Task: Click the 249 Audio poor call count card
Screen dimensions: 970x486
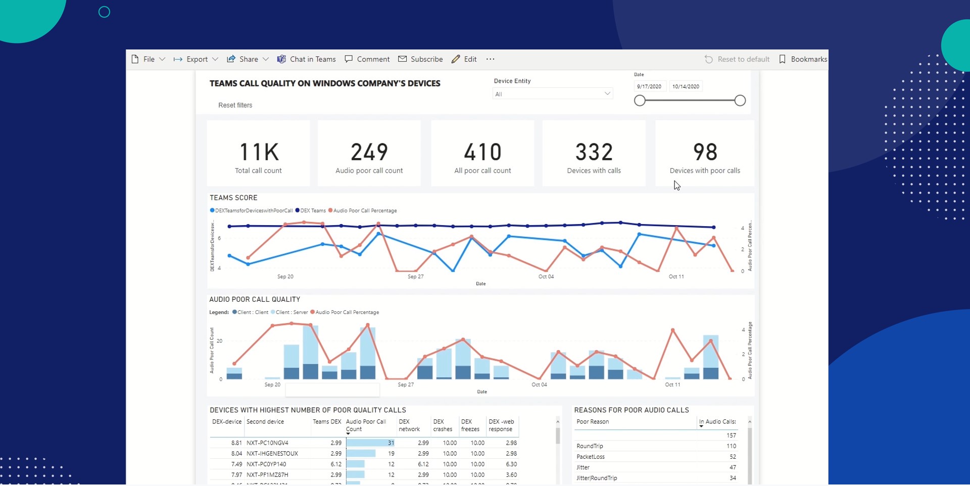Action: (369, 153)
